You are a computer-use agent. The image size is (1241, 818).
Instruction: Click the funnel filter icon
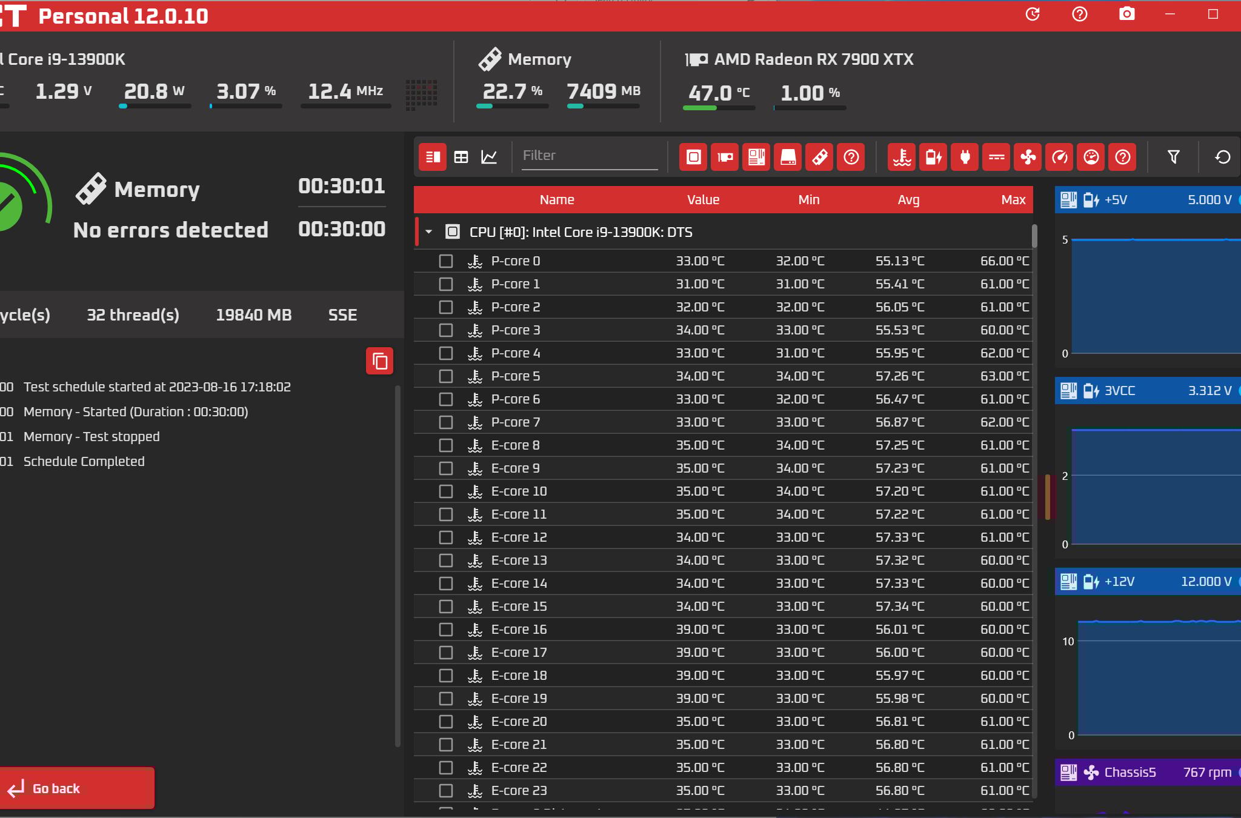(1173, 158)
